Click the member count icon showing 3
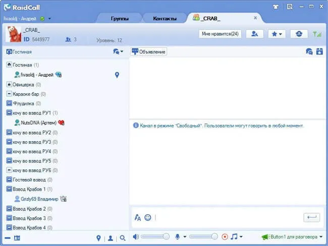328x246 pixels. (68, 39)
